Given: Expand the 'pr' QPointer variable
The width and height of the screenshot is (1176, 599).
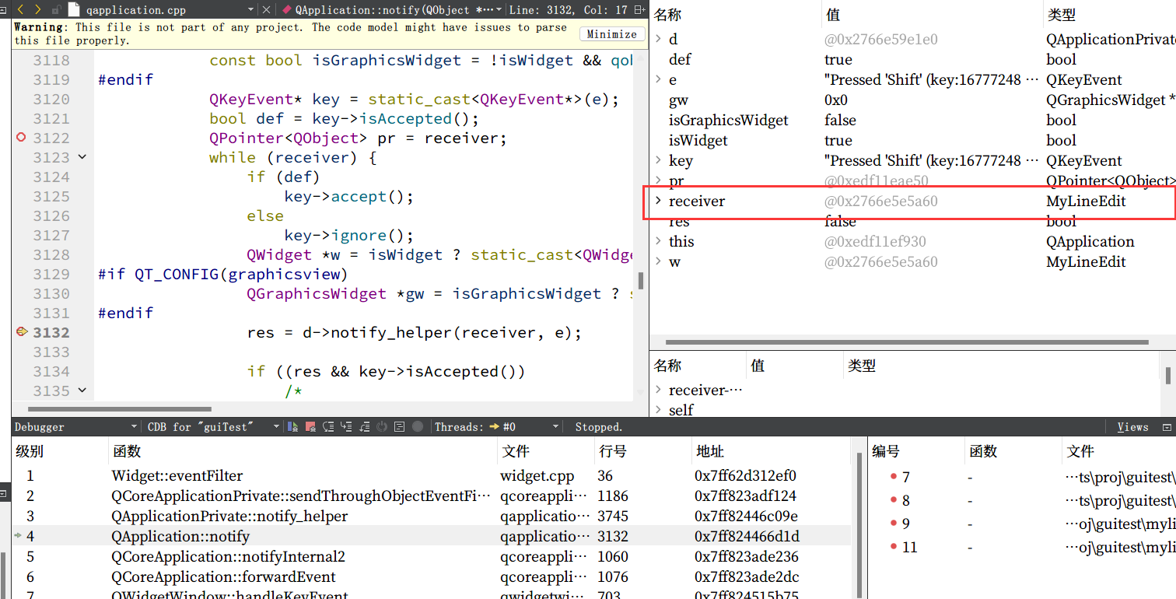Looking at the screenshot, I should pos(658,180).
